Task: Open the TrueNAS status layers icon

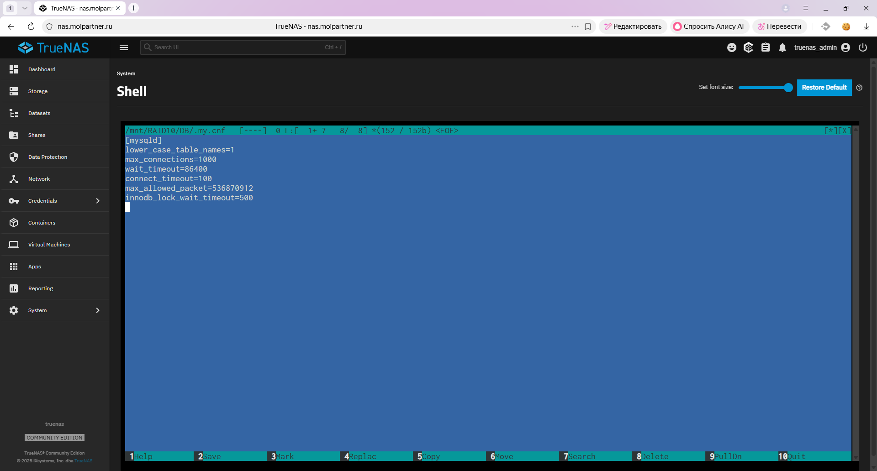Action: point(748,47)
